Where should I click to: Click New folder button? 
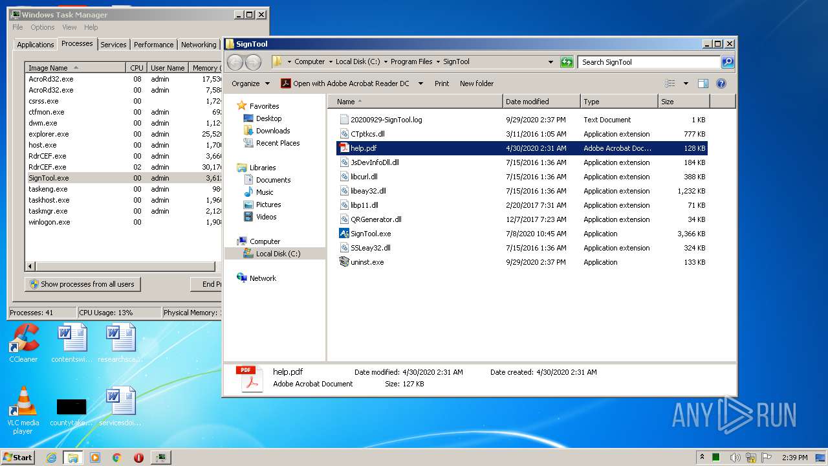[x=477, y=83]
